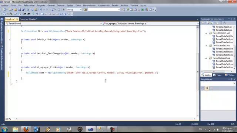Open File Explorer from the taskbar
Viewport: 237px width, 133px height.
point(16,129)
